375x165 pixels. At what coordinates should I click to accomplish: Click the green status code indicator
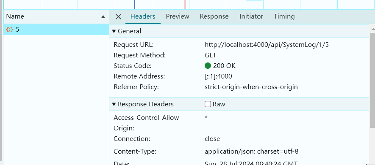click(208, 66)
